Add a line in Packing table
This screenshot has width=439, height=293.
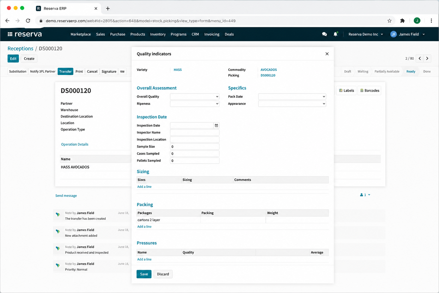point(144,226)
